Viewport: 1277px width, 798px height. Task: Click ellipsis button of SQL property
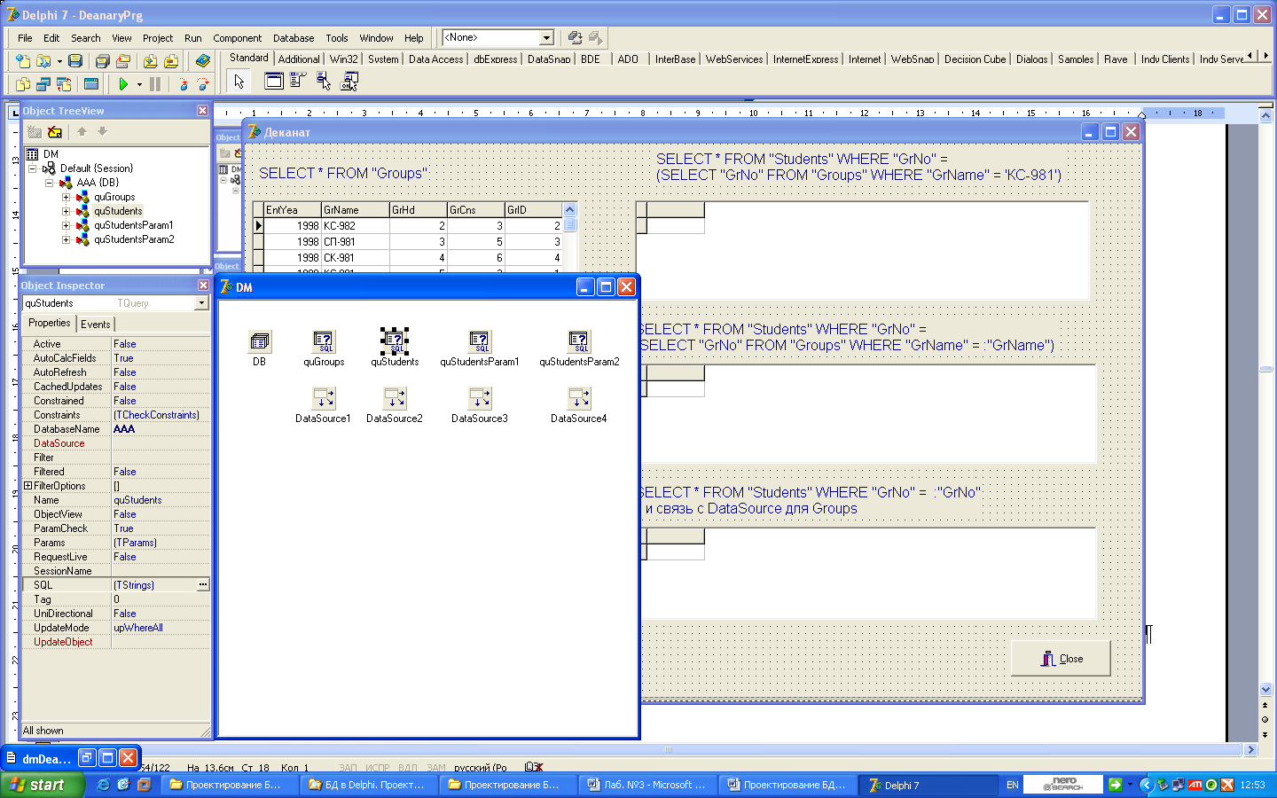tap(203, 585)
